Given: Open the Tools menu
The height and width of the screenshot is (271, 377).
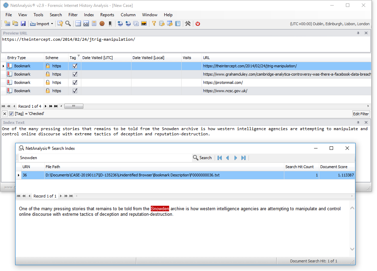Looking at the screenshot, I should point(38,15).
